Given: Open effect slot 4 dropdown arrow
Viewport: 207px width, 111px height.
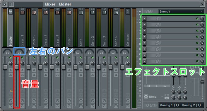Looking at the screenshot, I should tap(145, 37).
